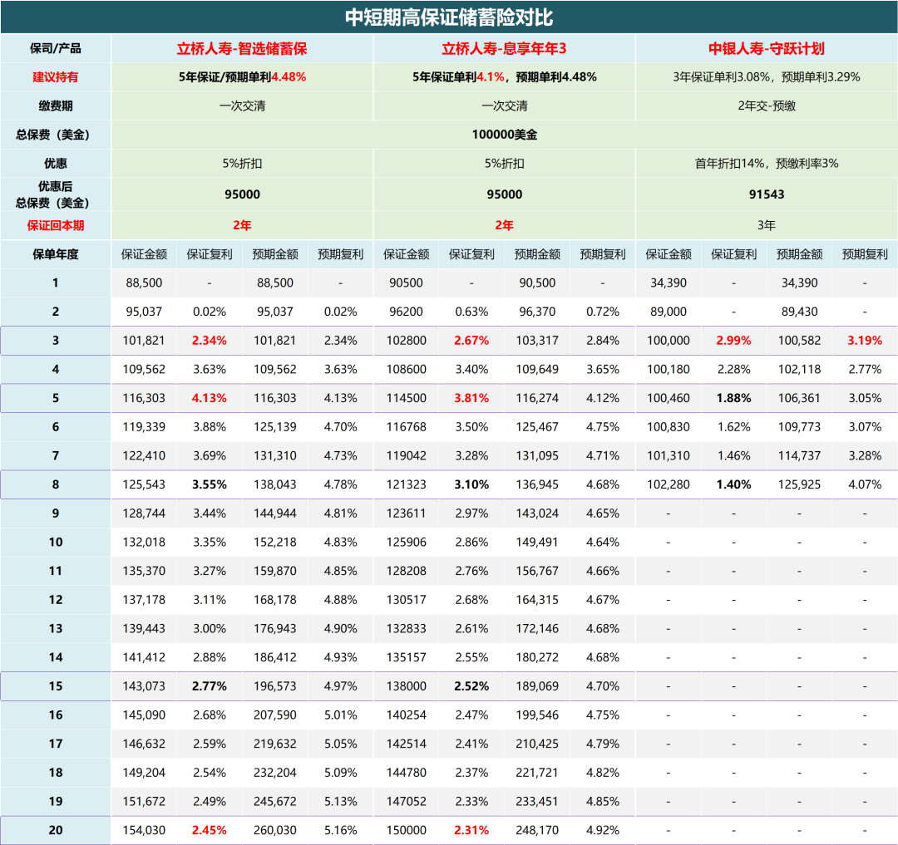Select the 中银人寿-守跃计划 product header
This screenshot has height=845, width=898.
(x=766, y=49)
